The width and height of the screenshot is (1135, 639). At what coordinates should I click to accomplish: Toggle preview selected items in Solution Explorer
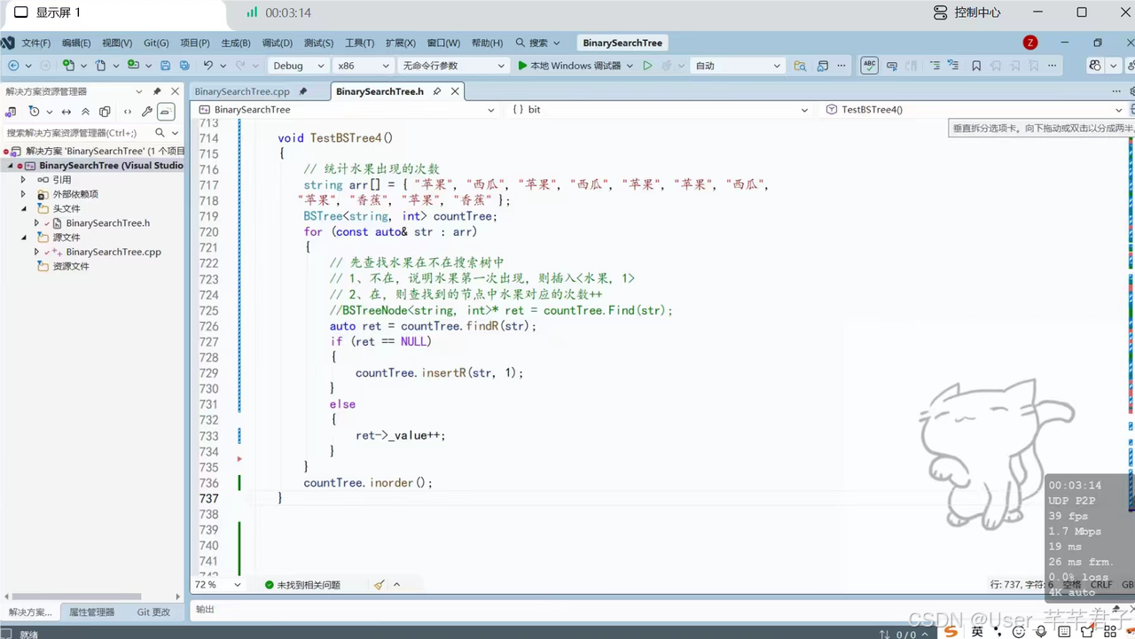(x=166, y=112)
